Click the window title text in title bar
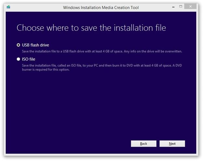 (x=101, y=7)
